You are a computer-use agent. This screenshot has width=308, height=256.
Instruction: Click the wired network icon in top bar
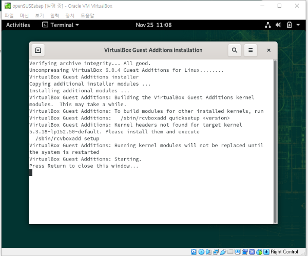point(268,25)
